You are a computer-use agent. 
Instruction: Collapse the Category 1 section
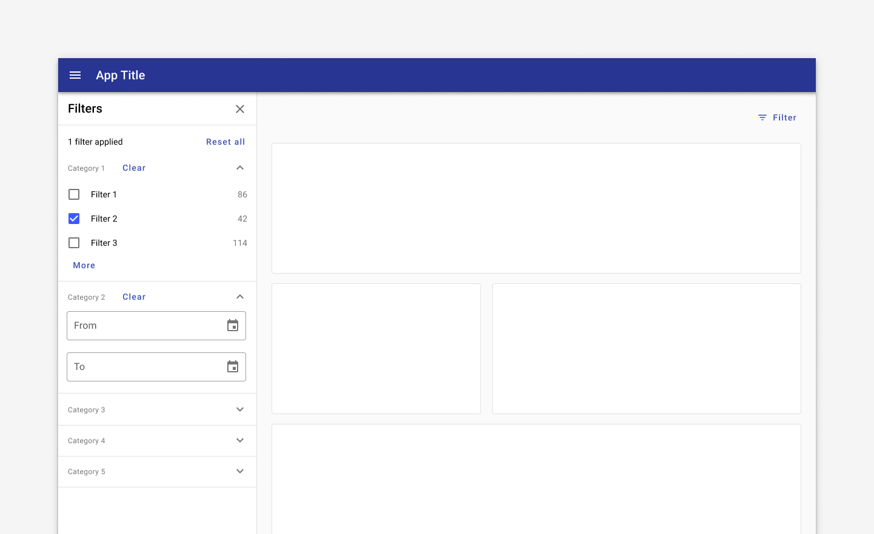(x=240, y=168)
